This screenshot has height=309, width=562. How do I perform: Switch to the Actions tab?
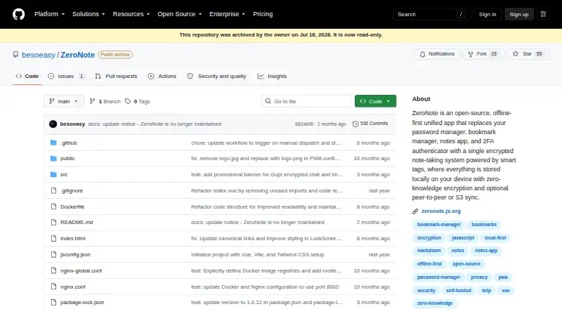(x=162, y=76)
